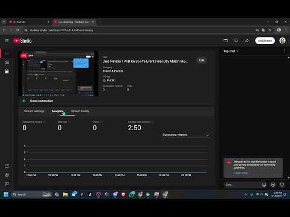The height and width of the screenshot is (217, 290).
Task: Go back with the browser back arrow
Action: 4,30
